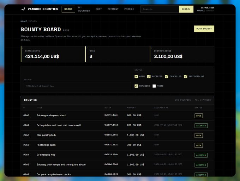Click the Title column header

[39, 108]
